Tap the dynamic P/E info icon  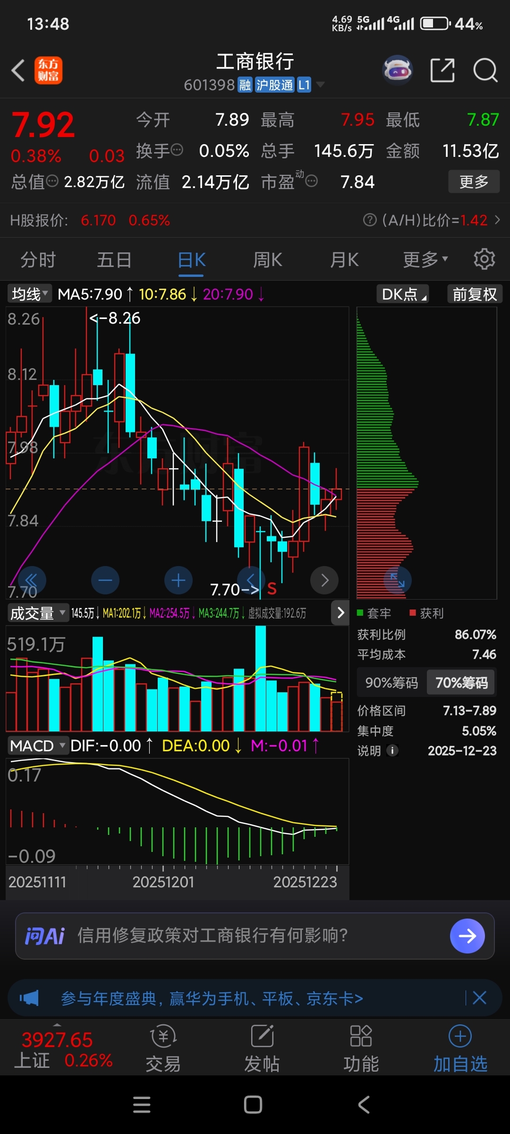tap(311, 181)
